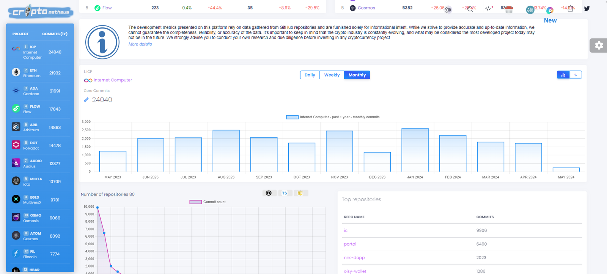
Task: Open the colorful donut chart icon
Action: tap(550, 10)
